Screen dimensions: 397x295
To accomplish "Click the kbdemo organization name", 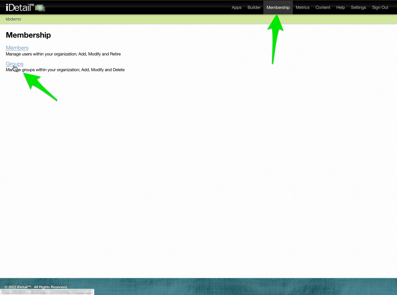I will coord(13,19).
